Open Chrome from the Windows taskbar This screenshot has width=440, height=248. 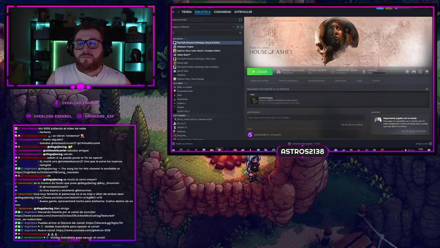pos(235,150)
